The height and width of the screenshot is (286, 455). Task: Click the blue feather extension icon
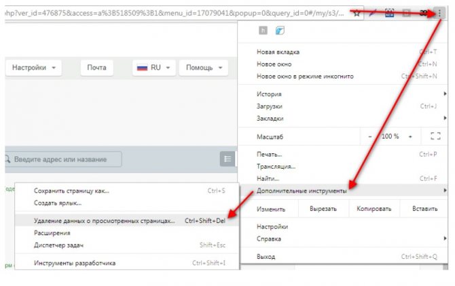(x=280, y=31)
